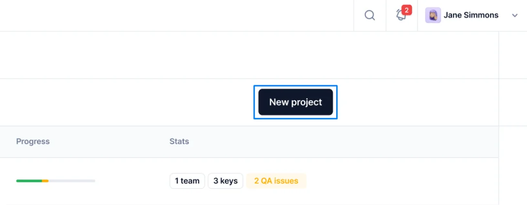Viewport: 527px width, 205px height.
Task: Click Jane Simmons' avatar picture
Action: point(433,15)
